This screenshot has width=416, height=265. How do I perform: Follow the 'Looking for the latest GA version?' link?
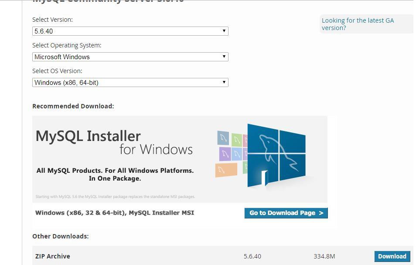pyautogui.click(x=358, y=24)
